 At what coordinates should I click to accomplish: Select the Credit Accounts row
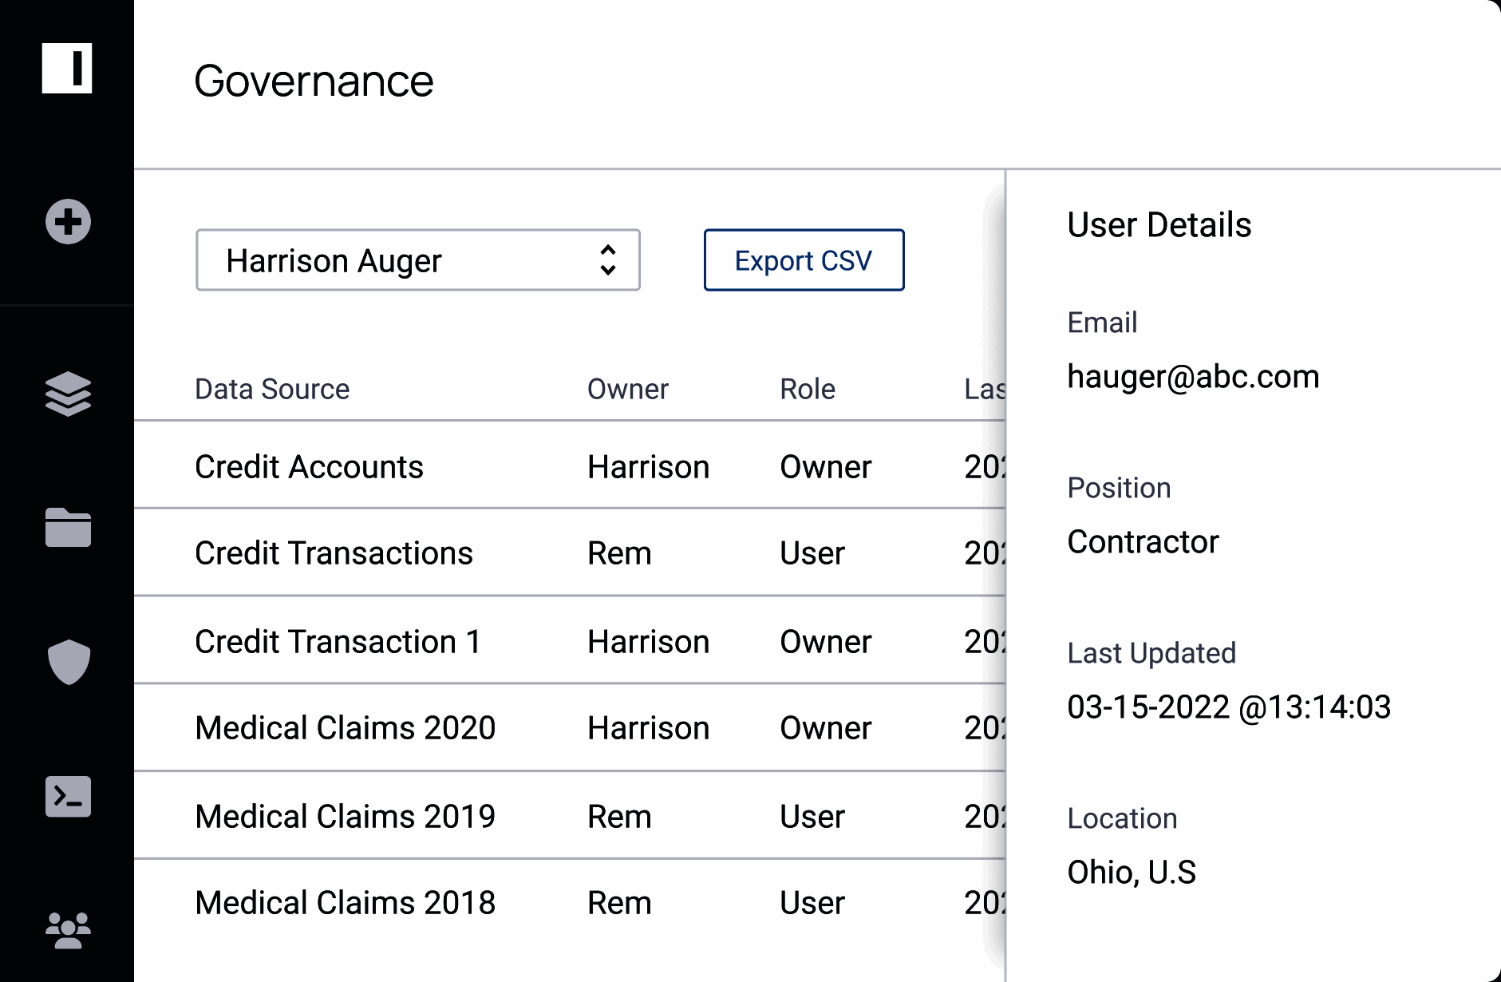(309, 466)
